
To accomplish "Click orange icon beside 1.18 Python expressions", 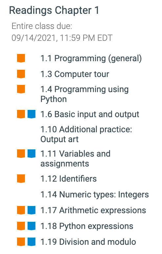I will 21,226.
